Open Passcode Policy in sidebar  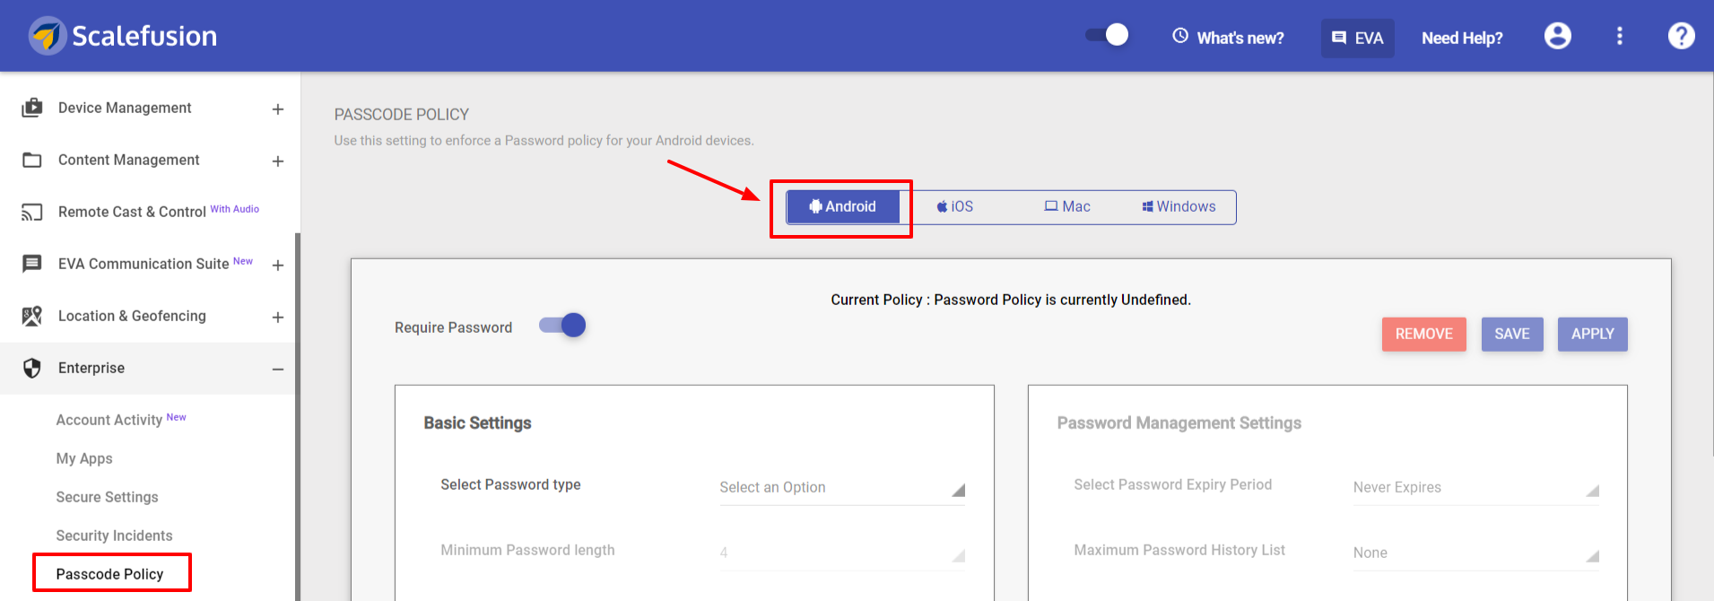pyautogui.click(x=109, y=574)
